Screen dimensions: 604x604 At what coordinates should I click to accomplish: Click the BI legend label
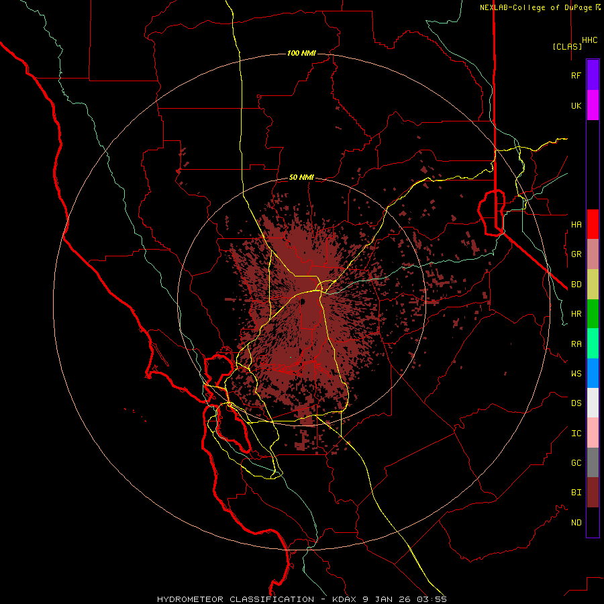pos(576,493)
